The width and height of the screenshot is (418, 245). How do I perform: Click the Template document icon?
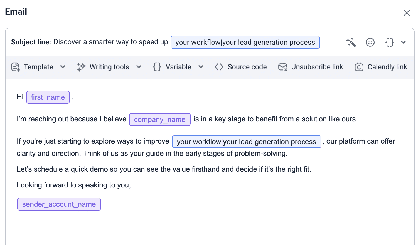click(16, 67)
